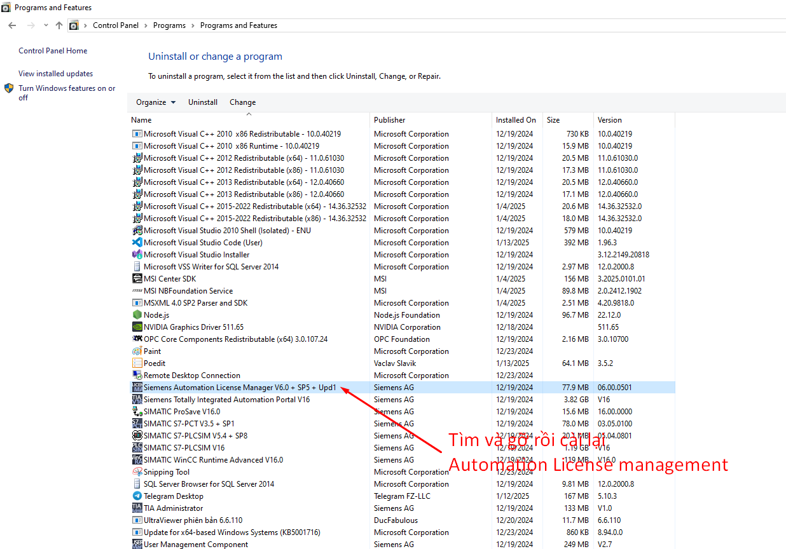
Task: Click the Windows features shield icon
Action: point(9,88)
